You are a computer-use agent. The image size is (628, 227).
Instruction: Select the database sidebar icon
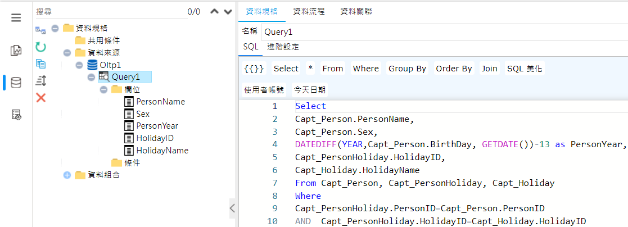(x=16, y=83)
